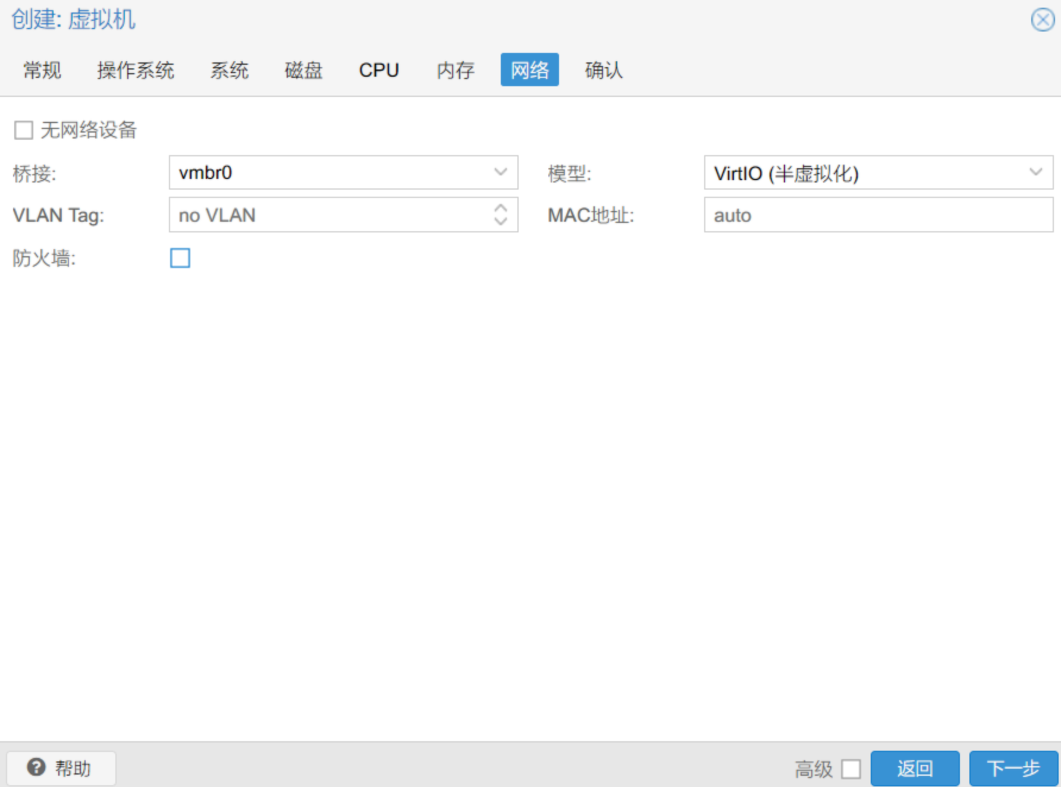
Task: Enable the 防火墙 firewall checkbox
Action: [x=180, y=258]
